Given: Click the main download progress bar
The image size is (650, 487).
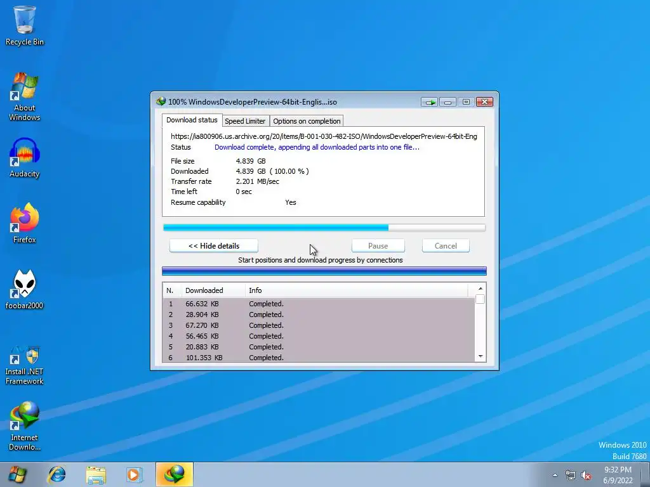Looking at the screenshot, I should pyautogui.click(x=324, y=228).
